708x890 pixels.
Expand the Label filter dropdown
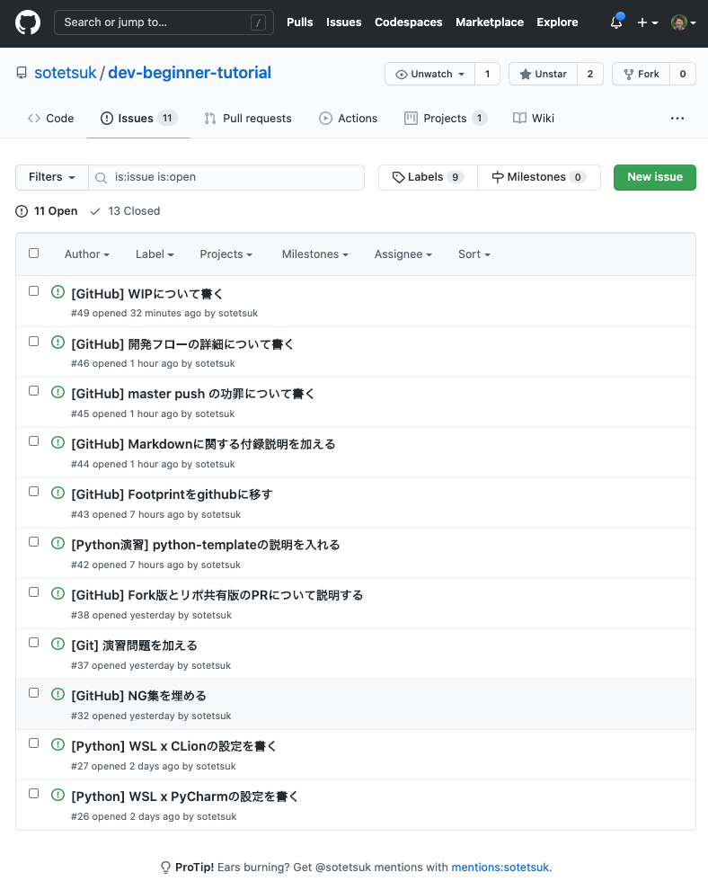tap(155, 254)
